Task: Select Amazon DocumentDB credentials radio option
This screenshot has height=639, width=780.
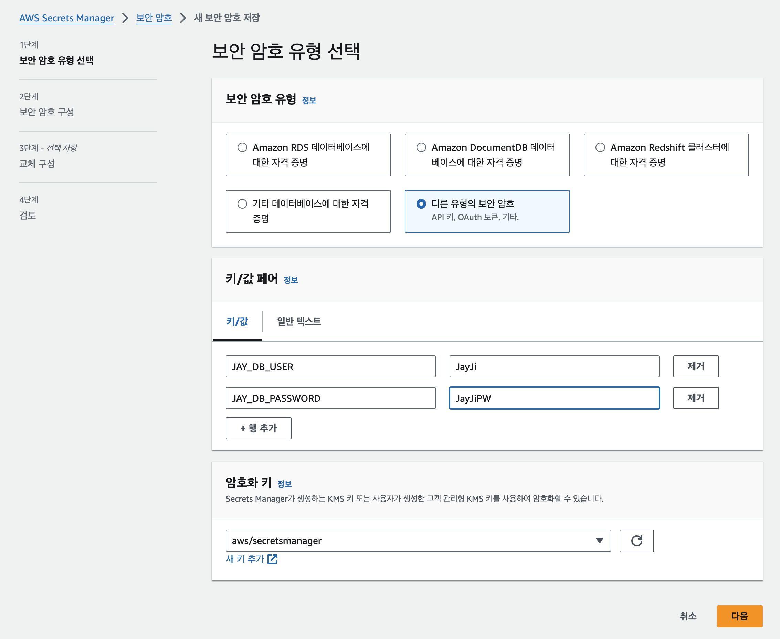Action: coord(421,148)
